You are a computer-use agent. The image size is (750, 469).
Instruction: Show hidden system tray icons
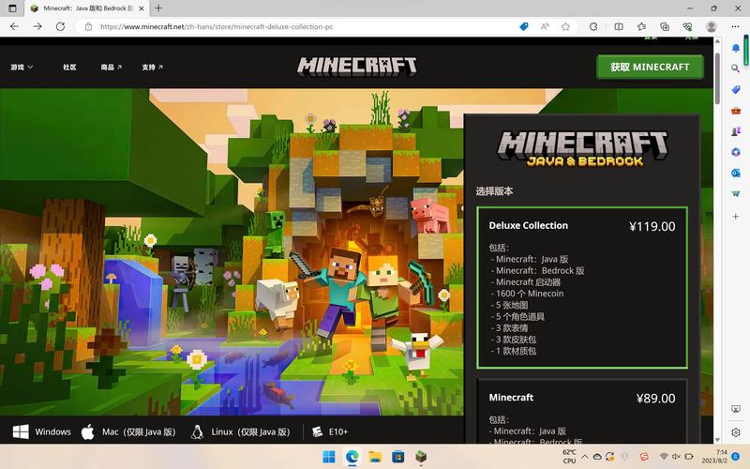[584, 457]
